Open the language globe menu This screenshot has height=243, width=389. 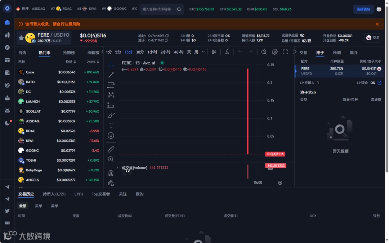click(x=379, y=9)
